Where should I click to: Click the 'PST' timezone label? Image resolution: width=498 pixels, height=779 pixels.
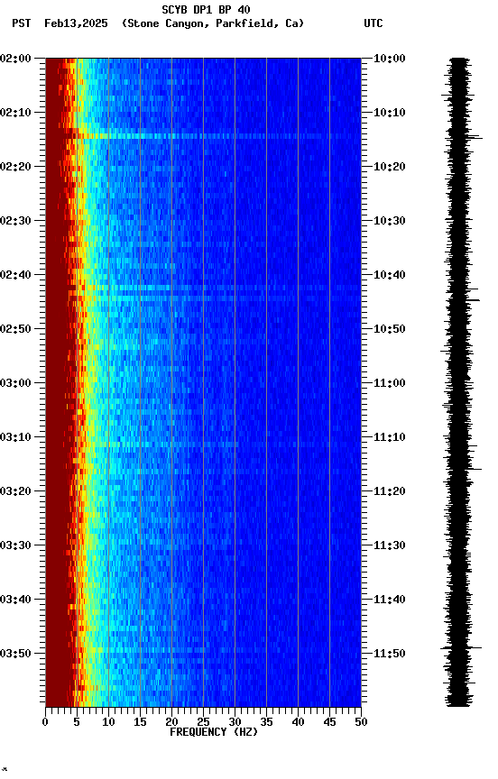click(22, 23)
